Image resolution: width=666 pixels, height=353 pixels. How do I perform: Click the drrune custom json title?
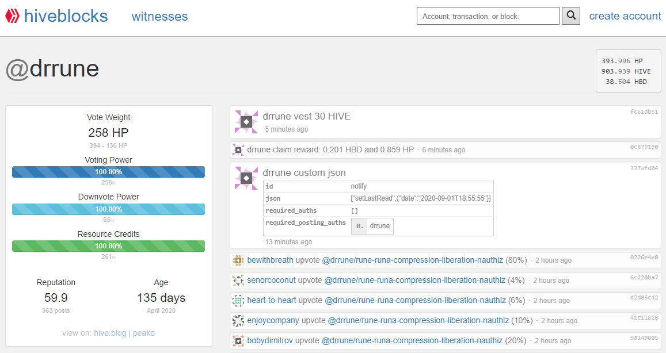pos(304,172)
